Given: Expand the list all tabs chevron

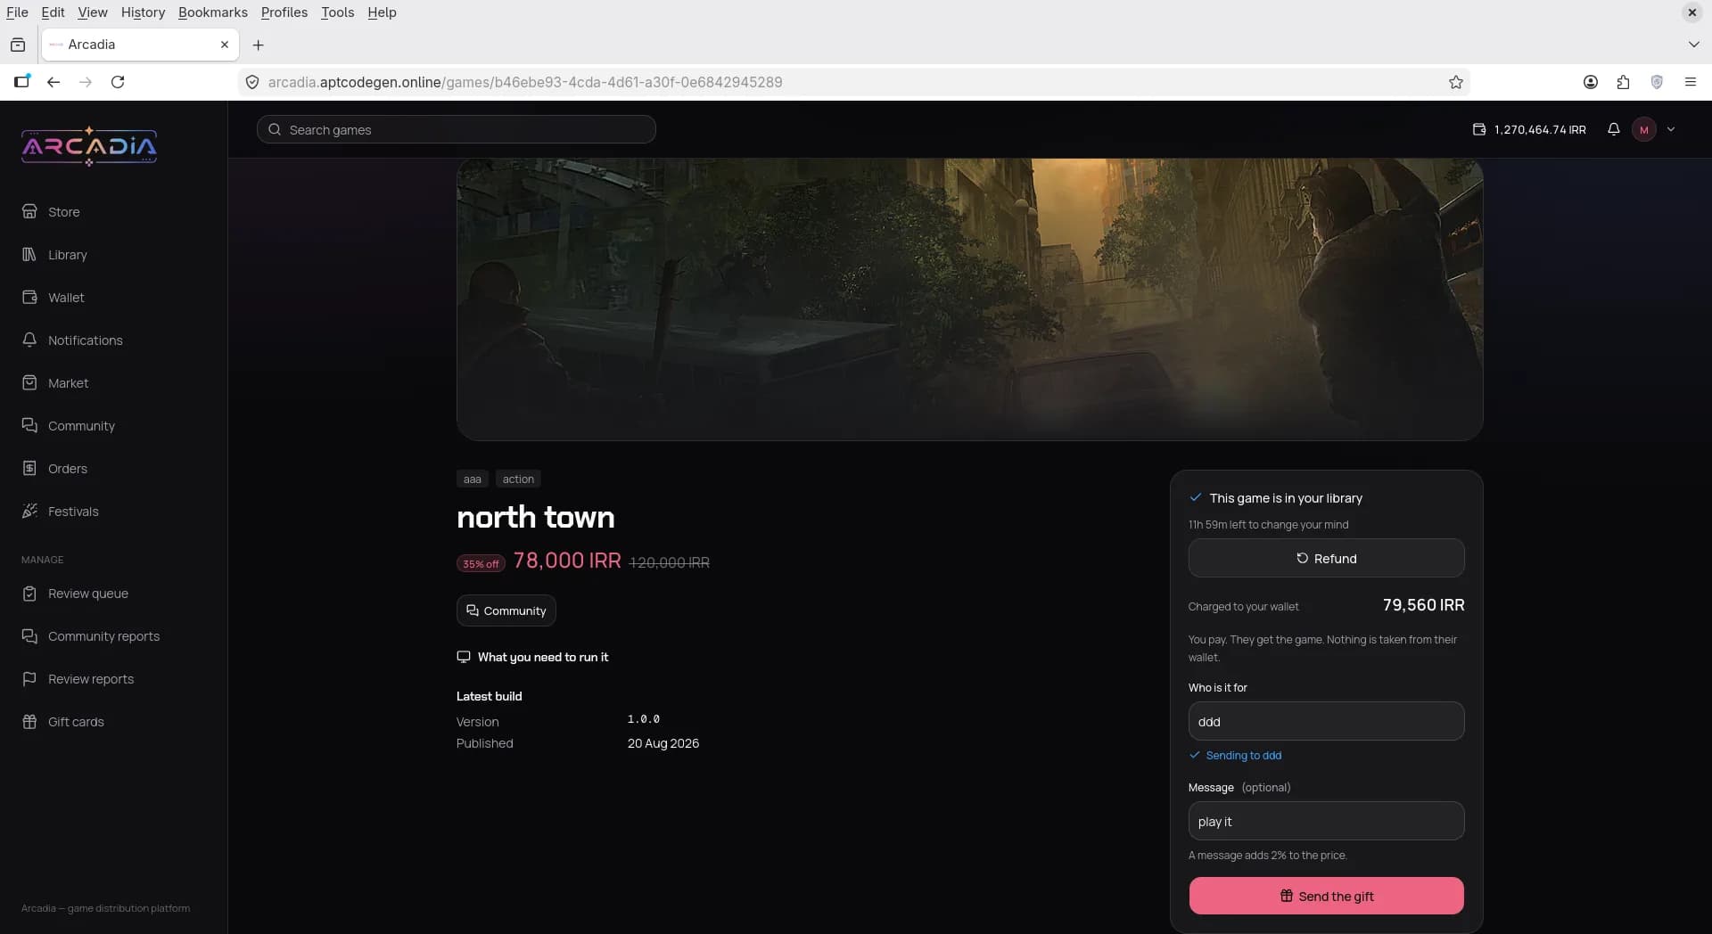Looking at the screenshot, I should (x=1693, y=45).
